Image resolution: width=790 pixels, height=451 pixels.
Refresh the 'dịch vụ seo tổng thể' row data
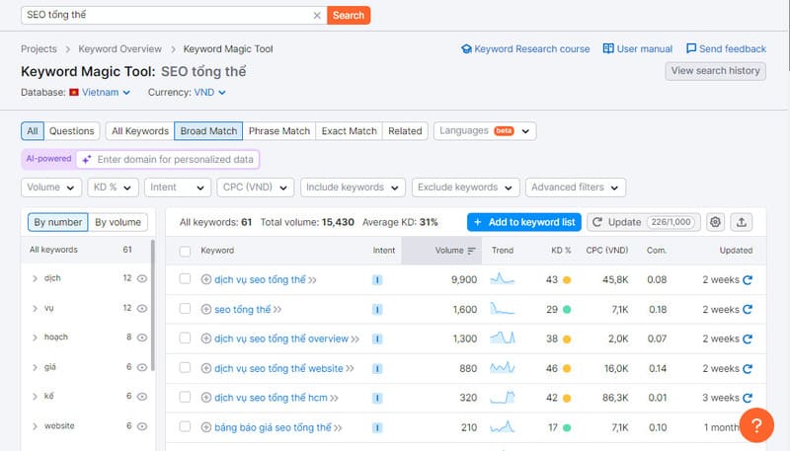(748, 280)
